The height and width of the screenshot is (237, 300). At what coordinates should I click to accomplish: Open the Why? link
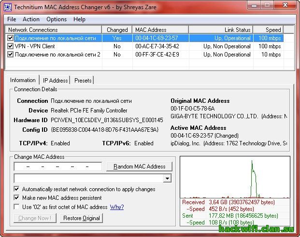(117, 207)
